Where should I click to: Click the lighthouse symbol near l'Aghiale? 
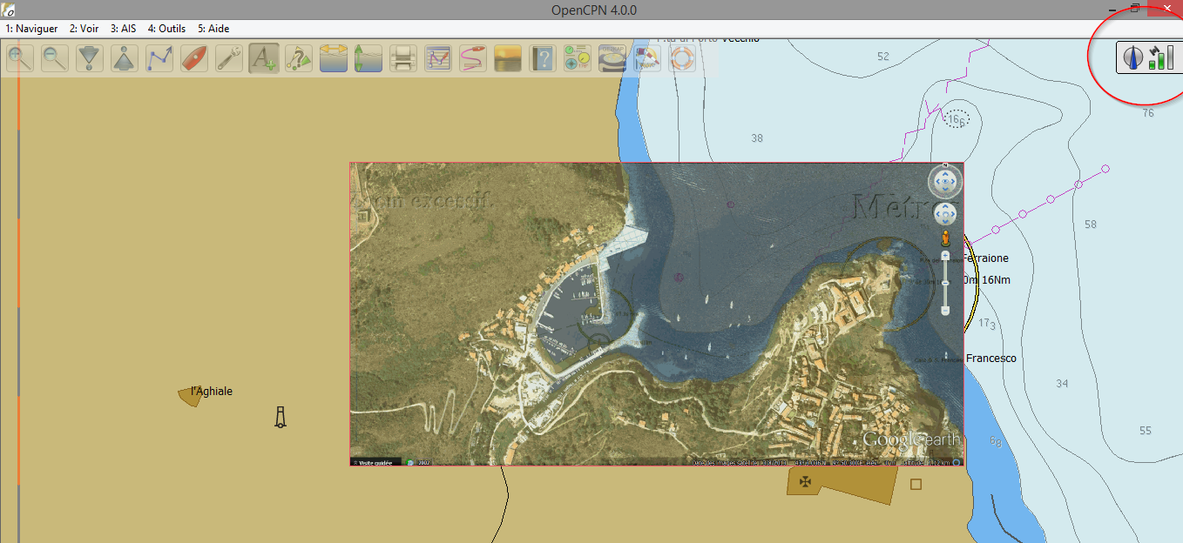coord(281,417)
